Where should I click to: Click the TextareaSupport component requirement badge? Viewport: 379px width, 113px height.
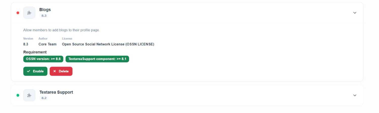[97, 59]
